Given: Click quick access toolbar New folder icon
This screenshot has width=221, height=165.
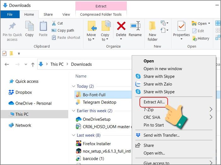Looking at the screenshot, I should pyautogui.click(x=11, y=53).
